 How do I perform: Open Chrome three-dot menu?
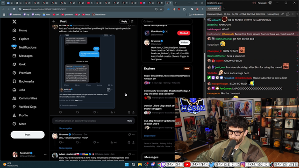click(x=202, y=9)
